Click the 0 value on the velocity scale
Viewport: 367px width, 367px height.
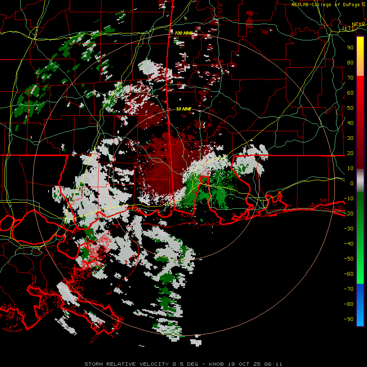coord(352,183)
